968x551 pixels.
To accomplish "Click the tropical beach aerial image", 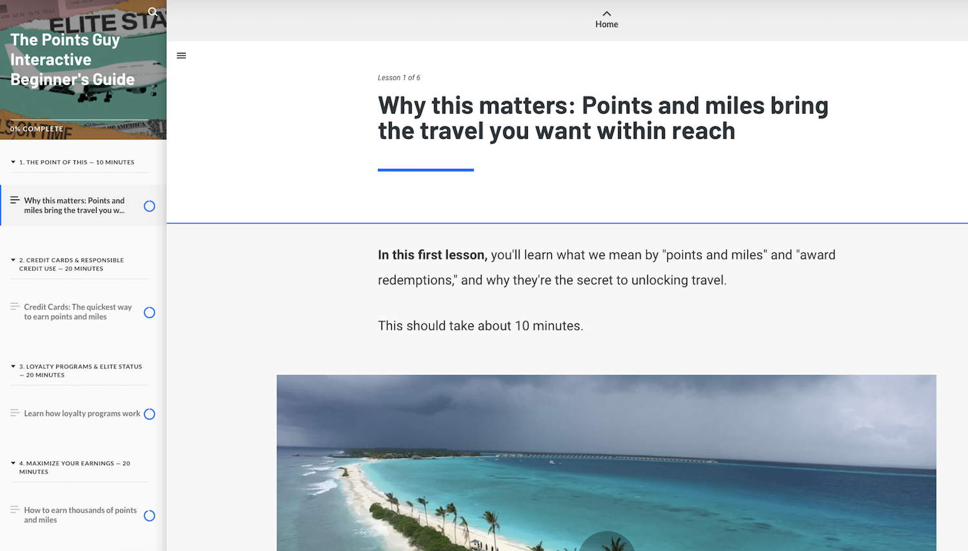I will pyautogui.click(x=607, y=463).
